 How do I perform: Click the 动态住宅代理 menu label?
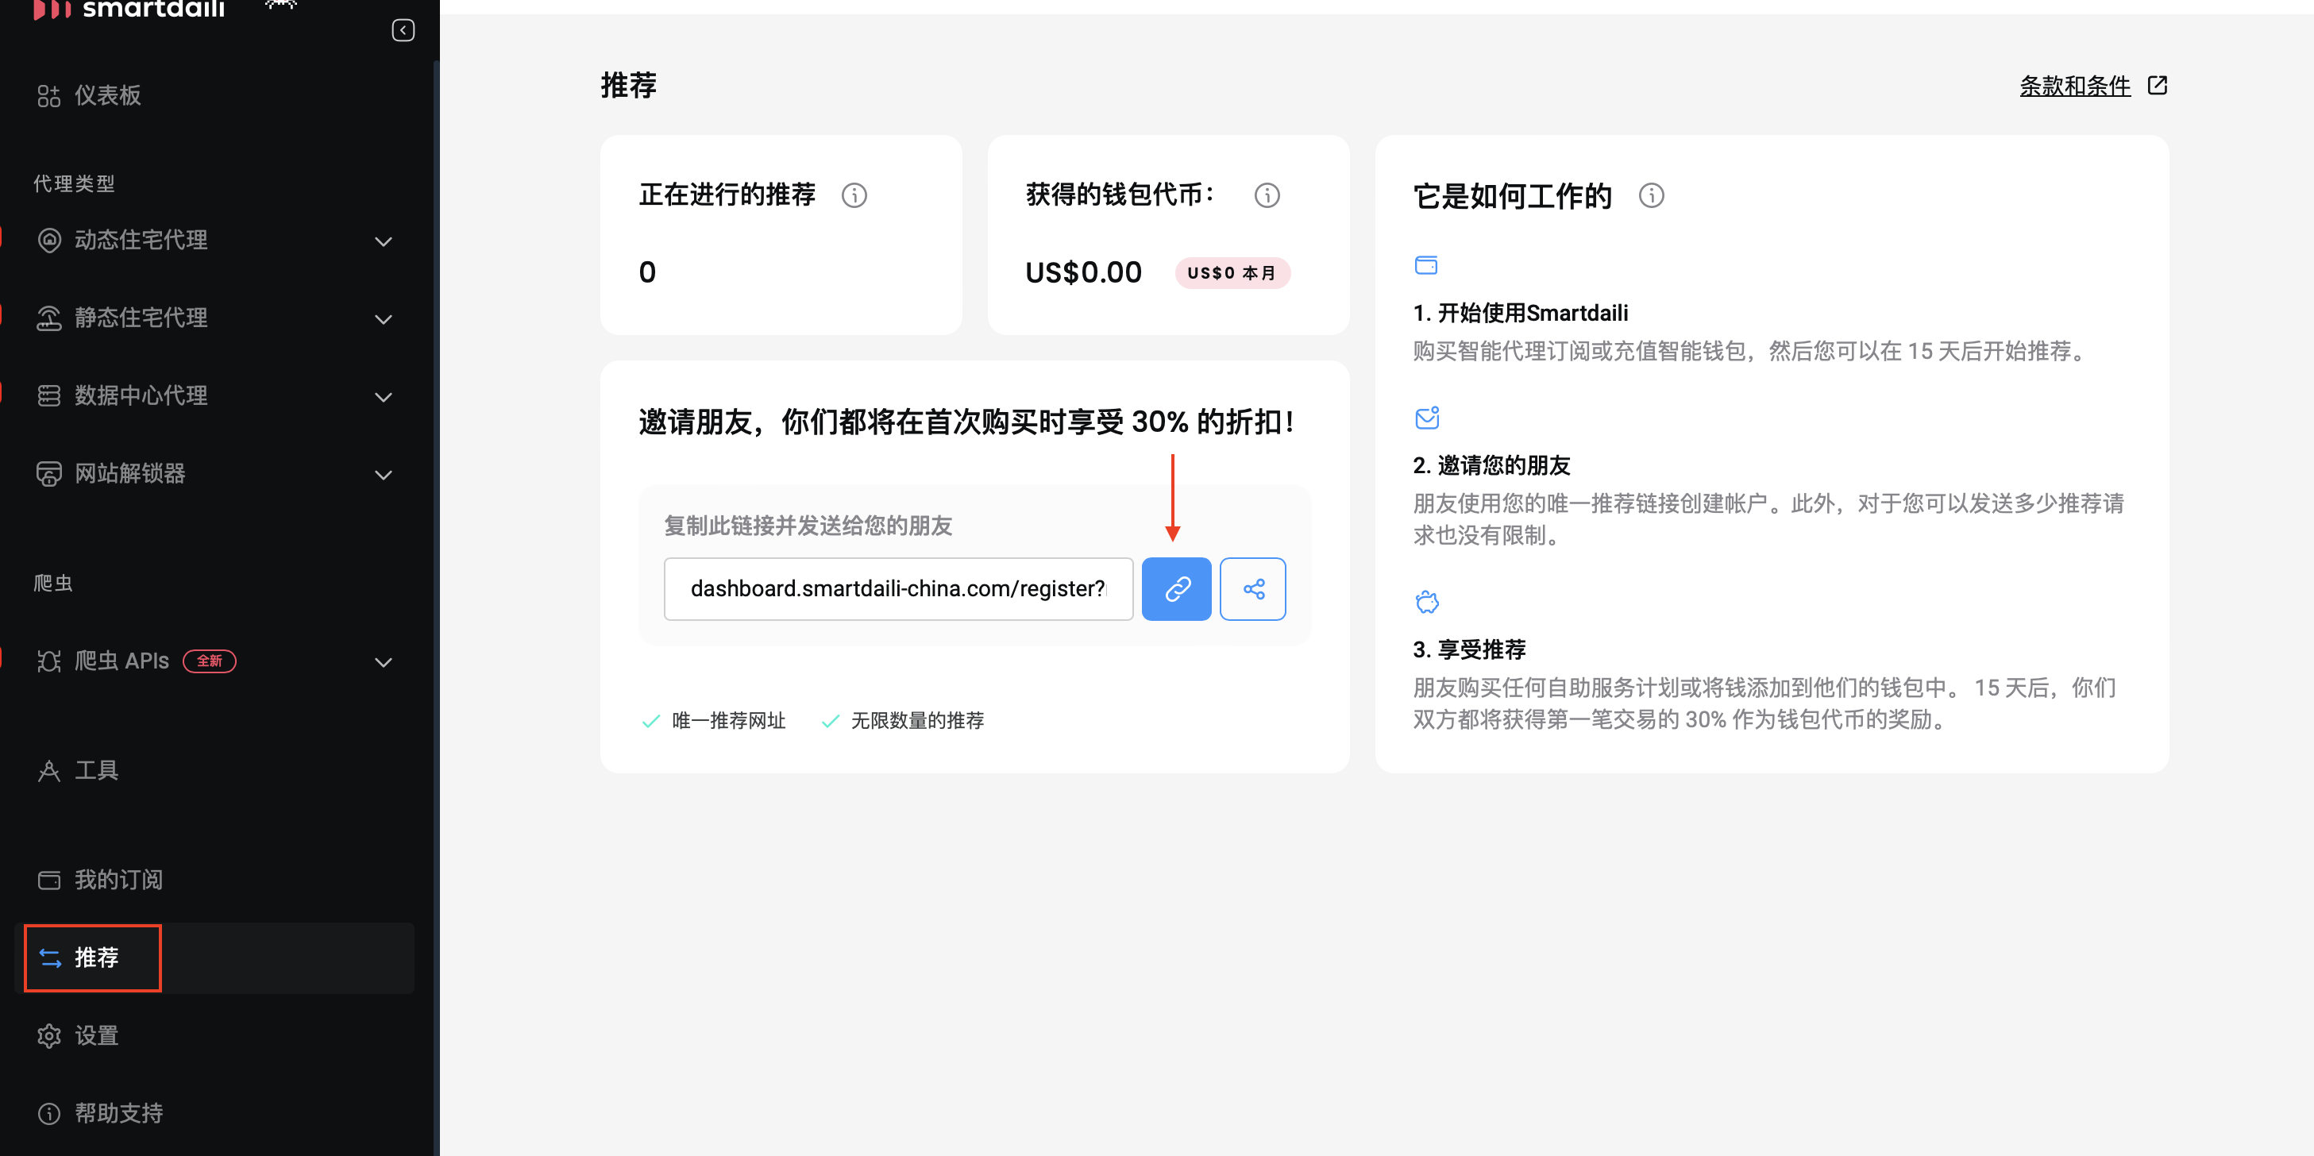141,240
